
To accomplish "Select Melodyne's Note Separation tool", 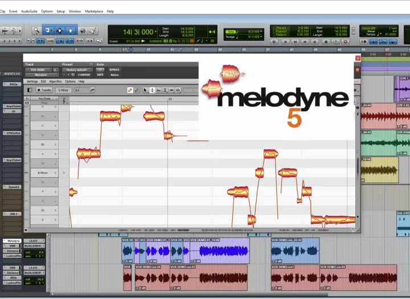I will [x=178, y=90].
